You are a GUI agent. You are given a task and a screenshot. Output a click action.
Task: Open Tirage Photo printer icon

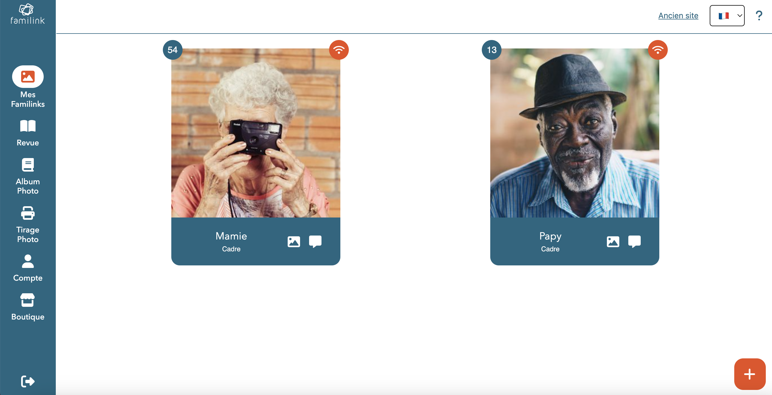28,213
